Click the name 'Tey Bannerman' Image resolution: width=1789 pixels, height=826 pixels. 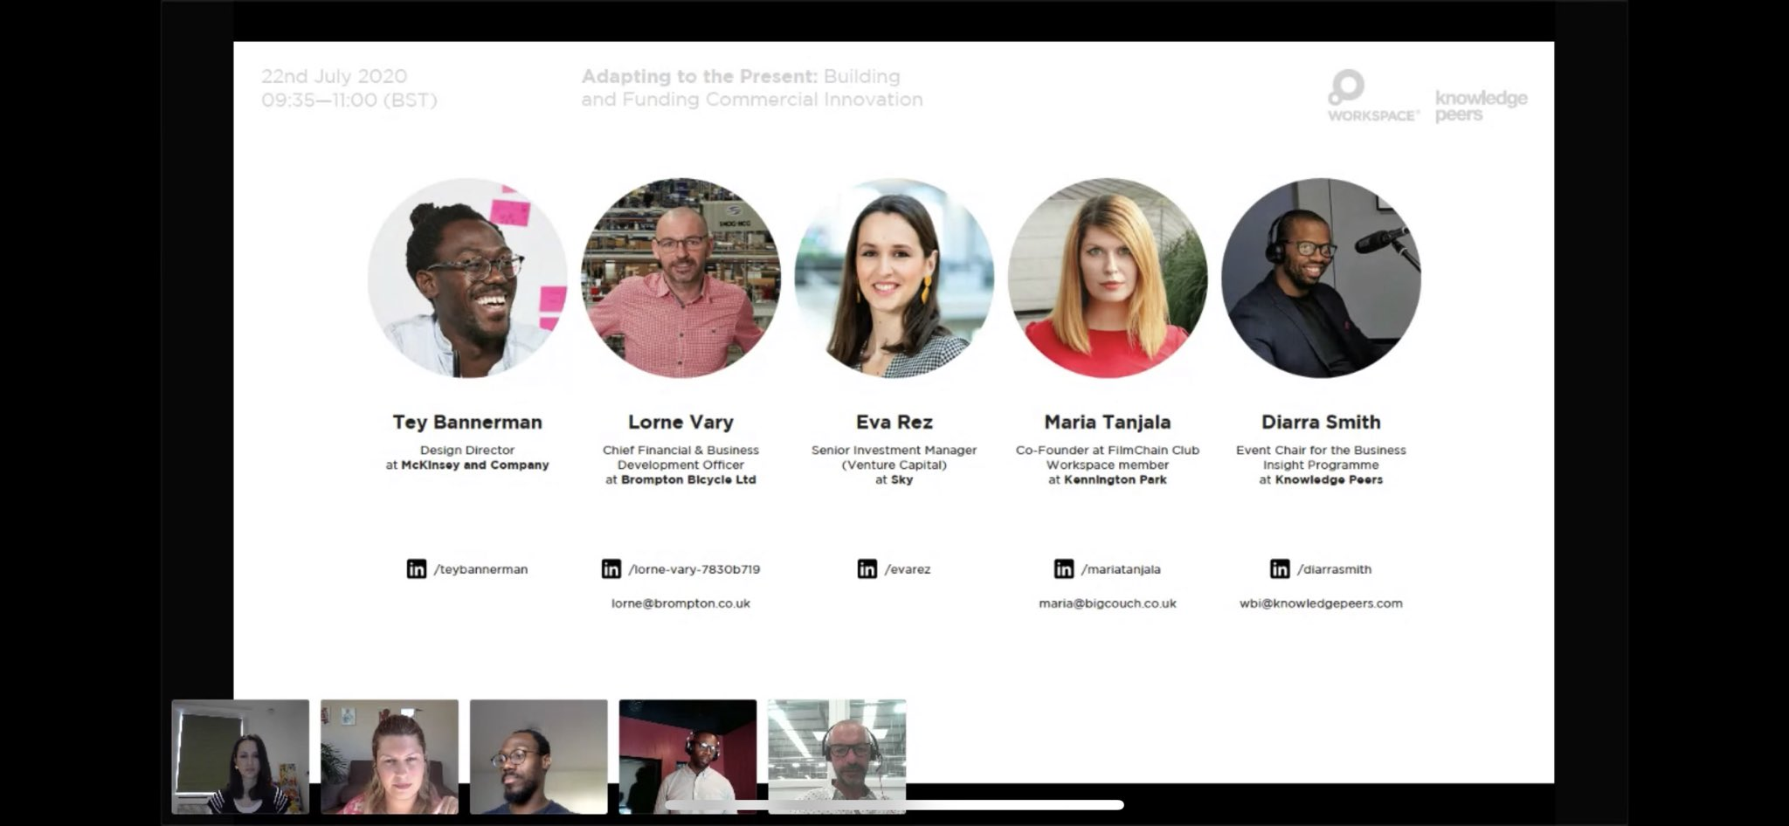point(467,423)
